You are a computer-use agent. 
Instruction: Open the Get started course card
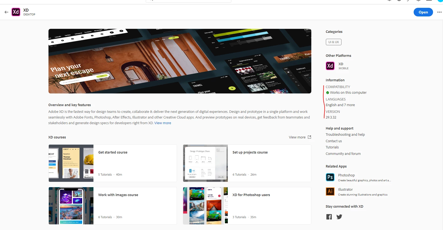[113, 163]
